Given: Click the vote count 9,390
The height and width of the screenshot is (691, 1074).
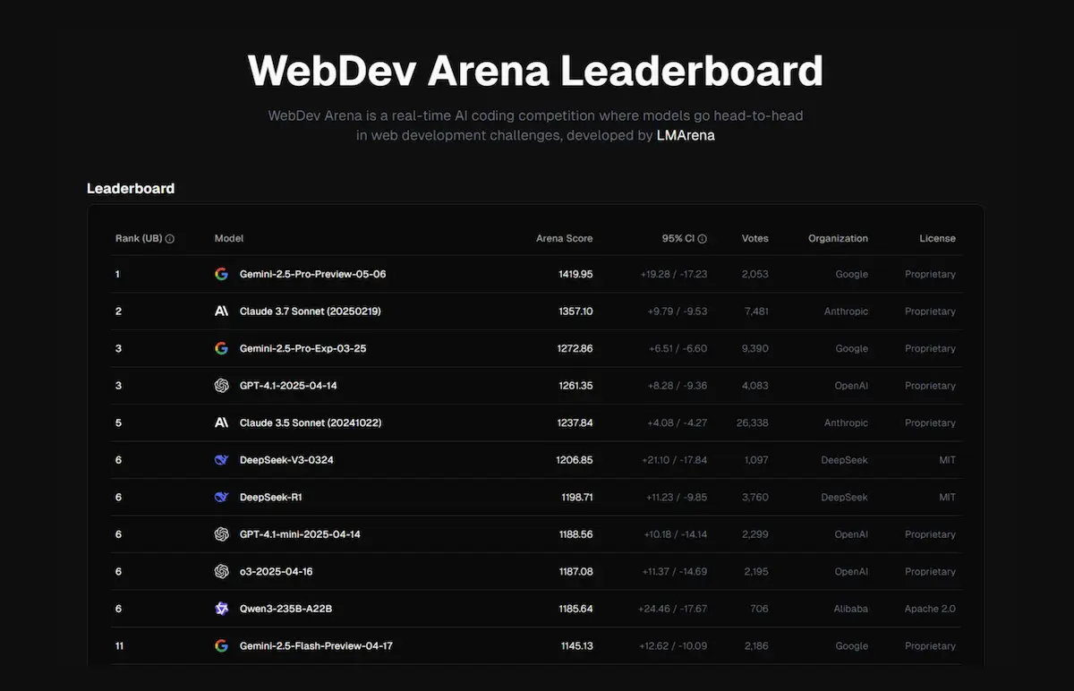Looking at the screenshot, I should (x=754, y=348).
